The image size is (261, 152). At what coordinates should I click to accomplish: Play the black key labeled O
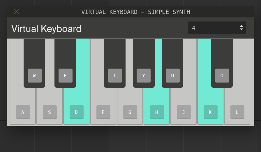coord(222,63)
